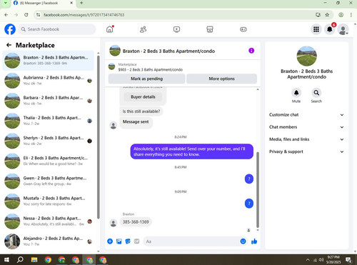Open Windows taskbar search
Image resolution: width=357 pixels, height=265 pixels.
(21, 259)
